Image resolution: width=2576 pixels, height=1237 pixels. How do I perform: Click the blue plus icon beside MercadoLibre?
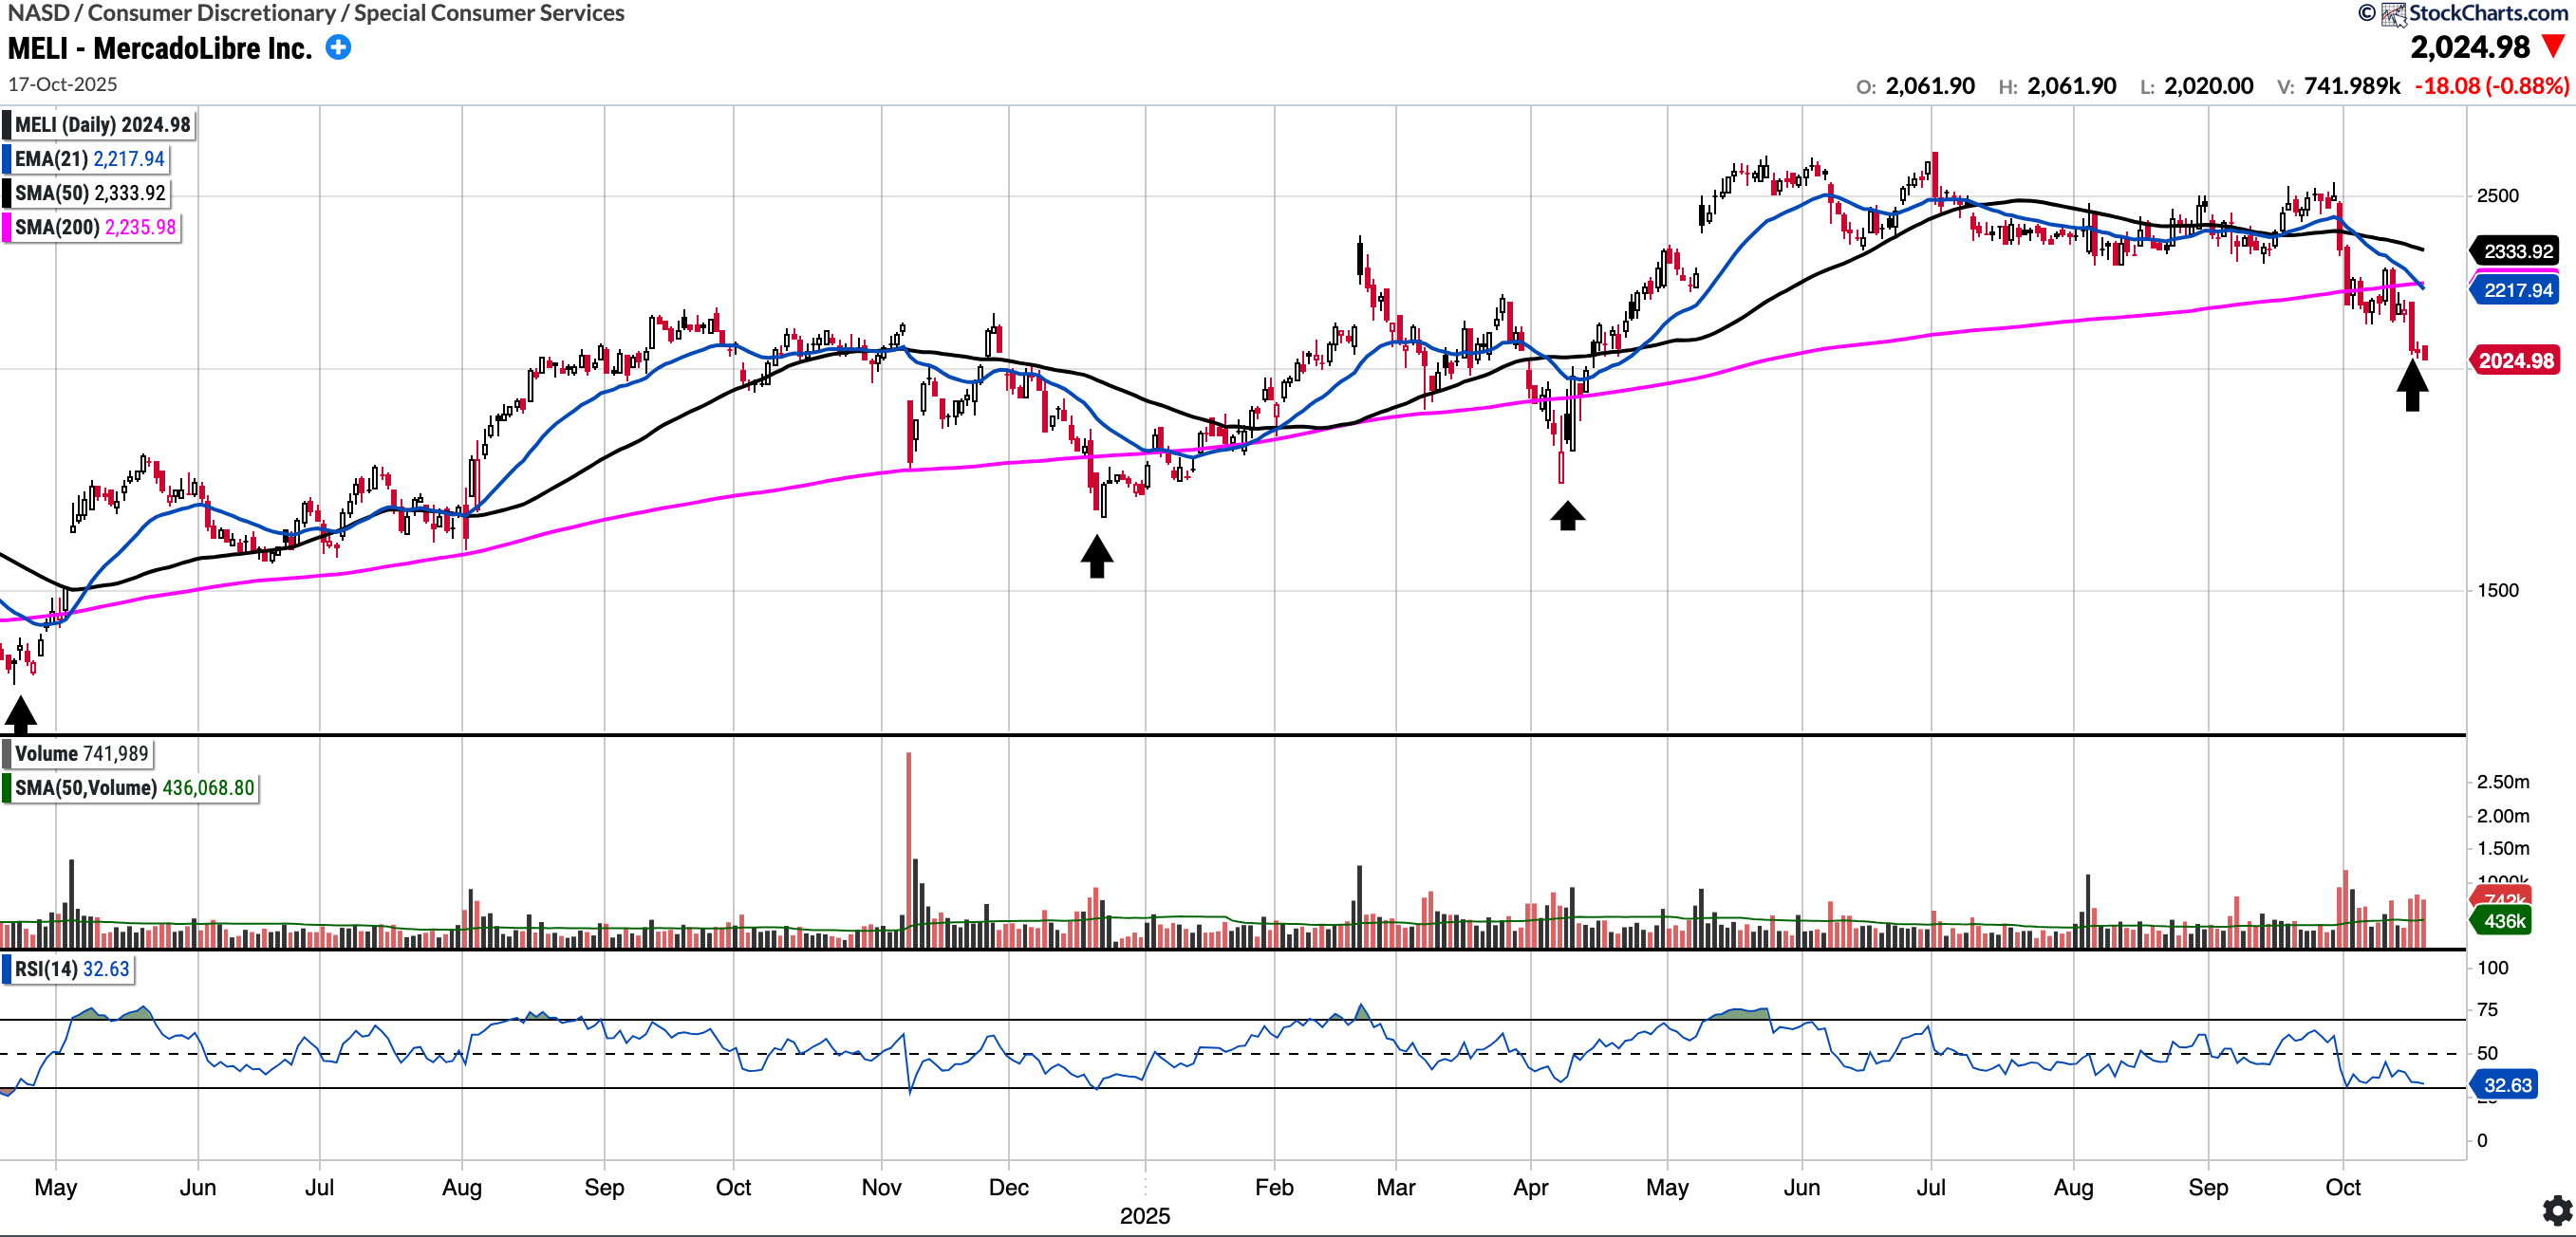[338, 47]
